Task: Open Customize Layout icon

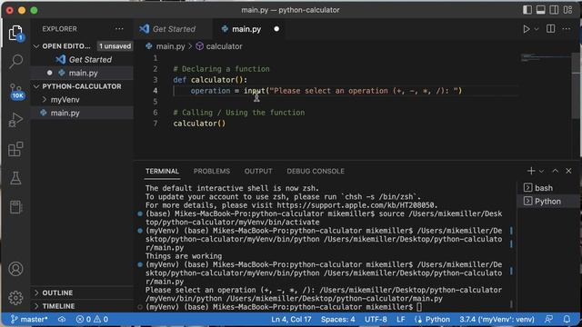Action: tap(567, 10)
